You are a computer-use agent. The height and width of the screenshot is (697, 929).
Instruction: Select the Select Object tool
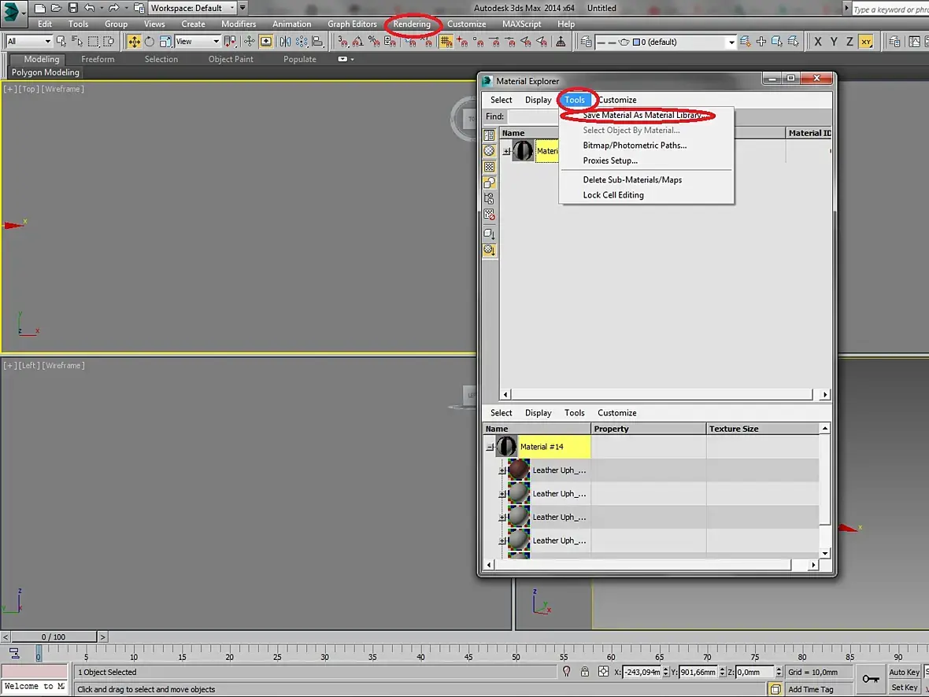pos(61,42)
